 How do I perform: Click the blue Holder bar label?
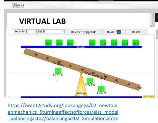(81, 47)
